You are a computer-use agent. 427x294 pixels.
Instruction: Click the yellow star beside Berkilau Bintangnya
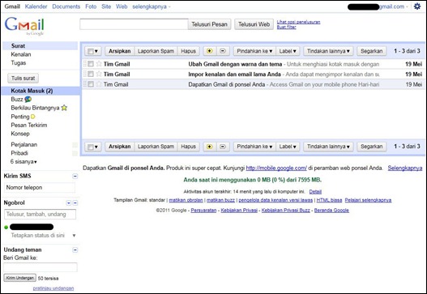point(64,108)
